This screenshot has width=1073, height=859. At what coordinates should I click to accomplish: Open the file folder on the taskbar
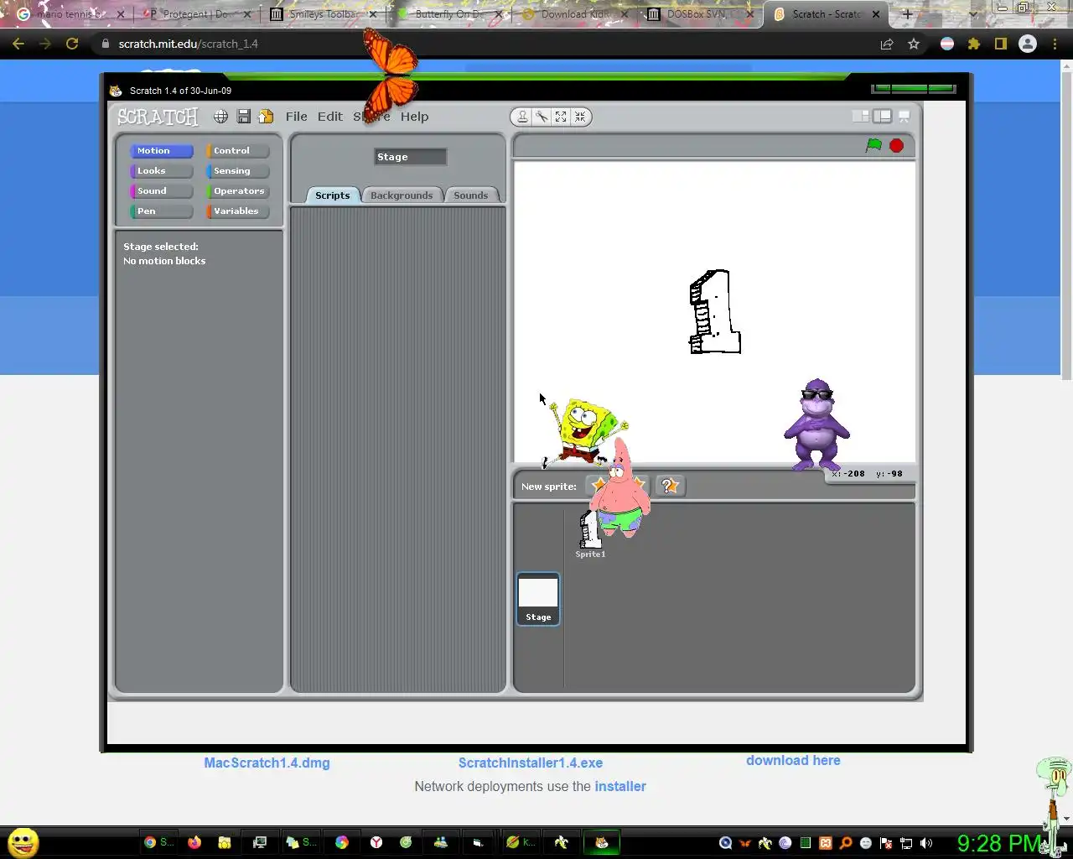[224, 842]
